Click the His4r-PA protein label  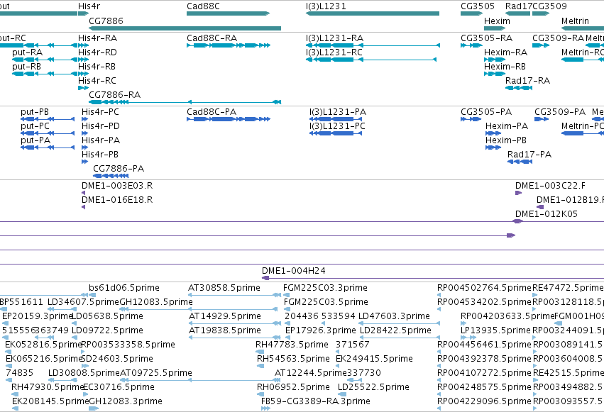(x=101, y=140)
